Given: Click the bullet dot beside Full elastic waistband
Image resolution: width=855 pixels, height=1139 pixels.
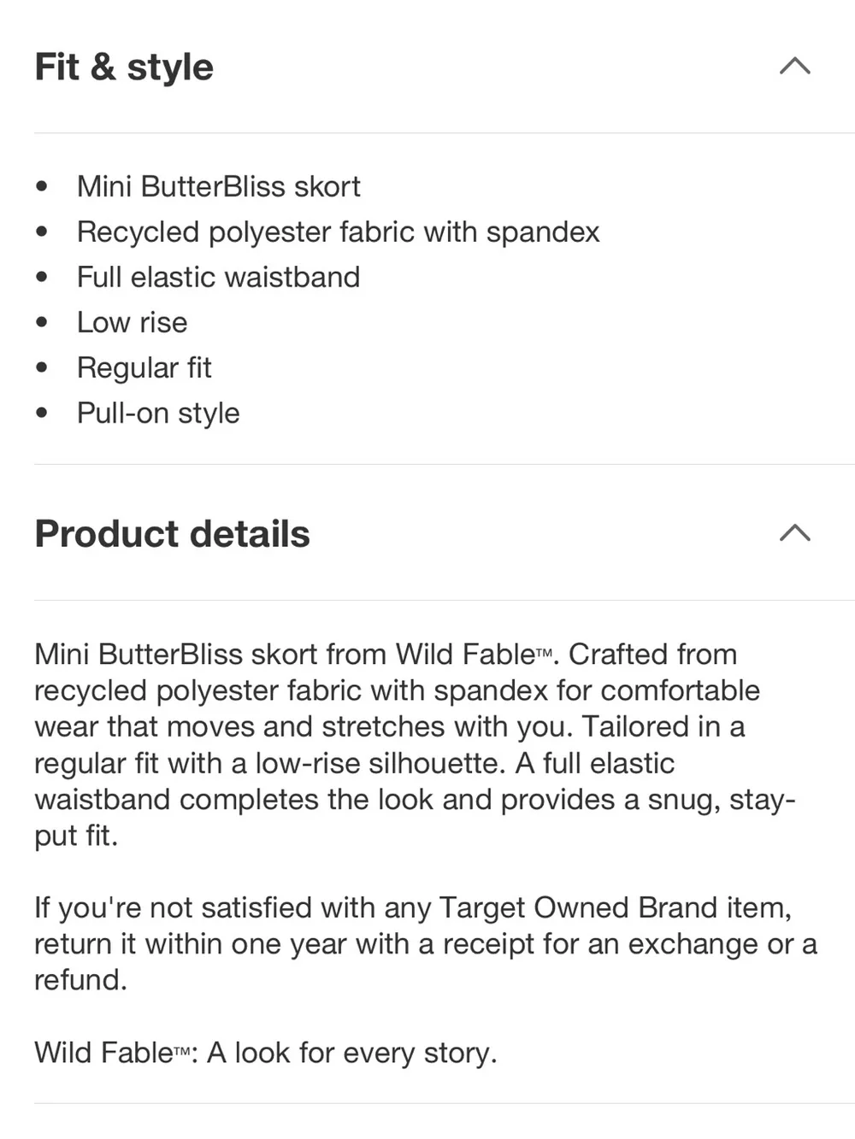Looking at the screenshot, I should [x=42, y=277].
